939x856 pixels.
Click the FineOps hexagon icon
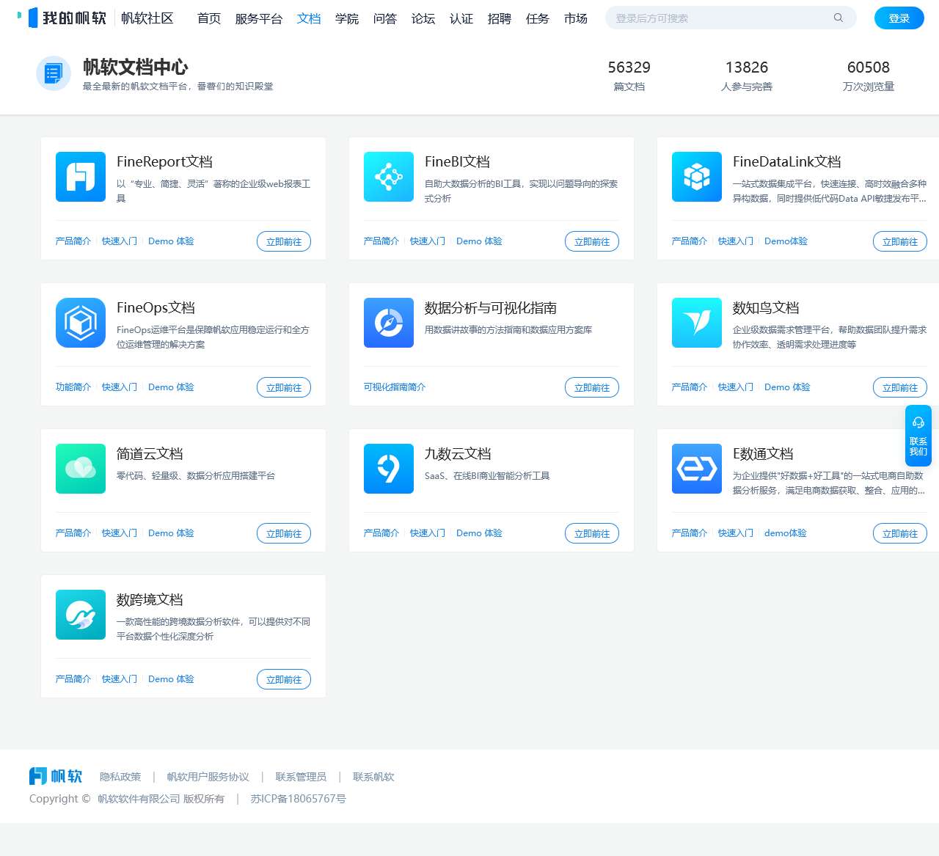click(x=81, y=323)
